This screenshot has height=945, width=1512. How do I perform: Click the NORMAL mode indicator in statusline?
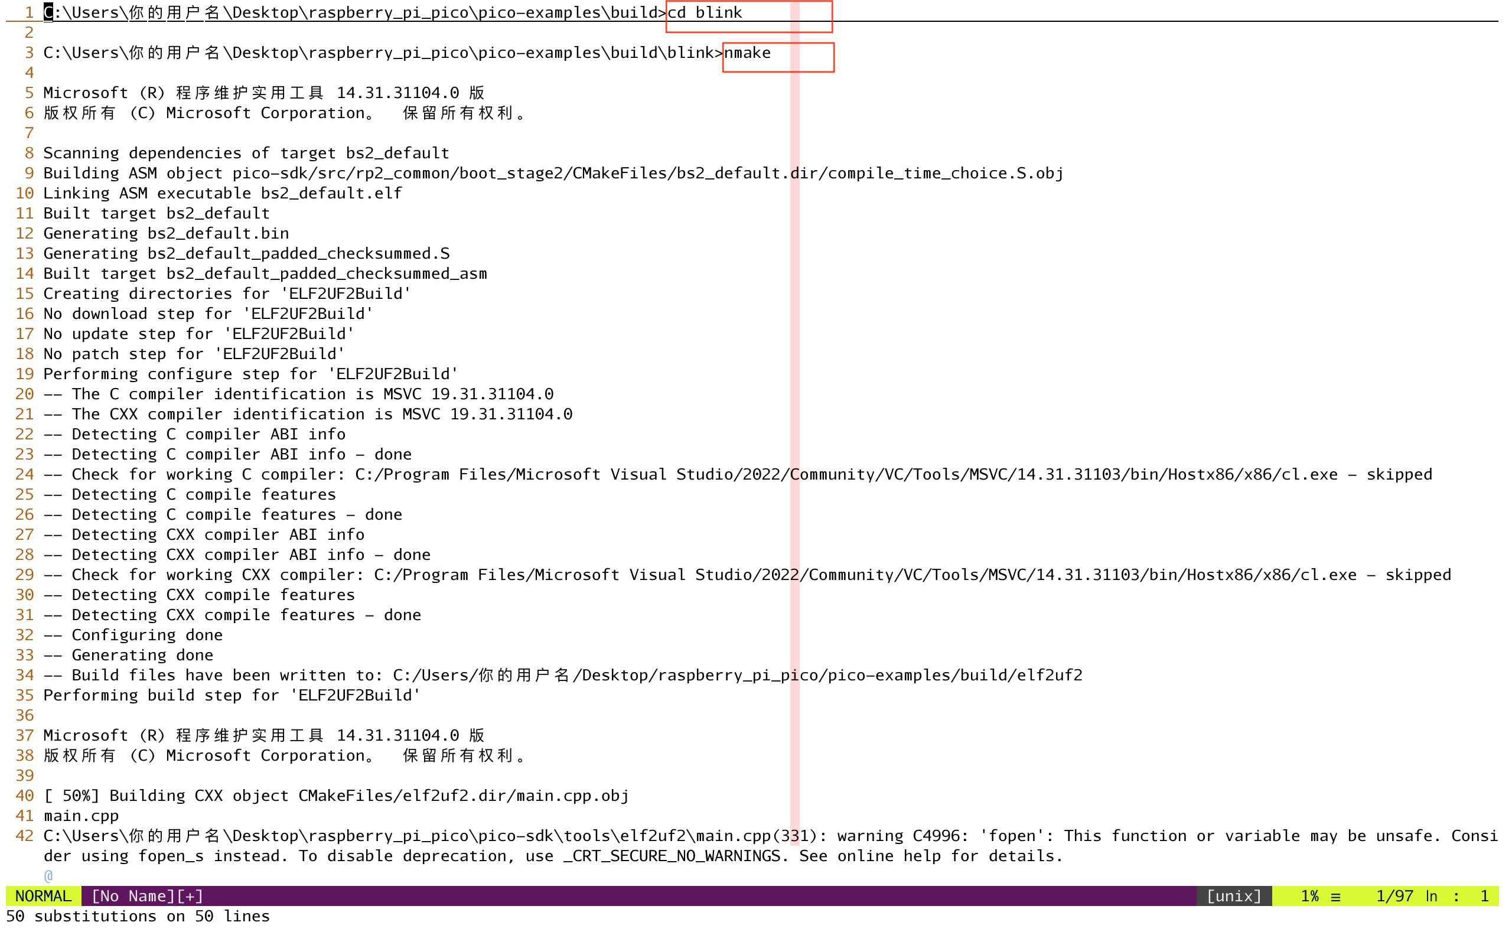coord(43,895)
